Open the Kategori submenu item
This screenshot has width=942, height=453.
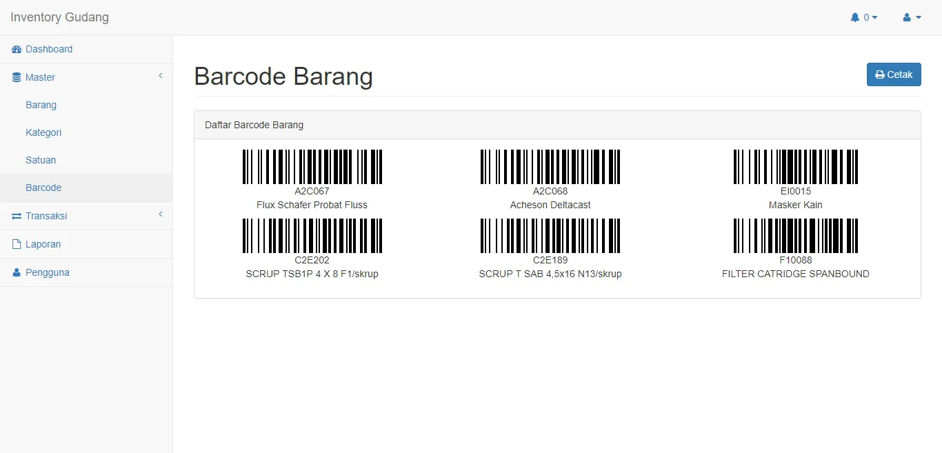point(86,133)
